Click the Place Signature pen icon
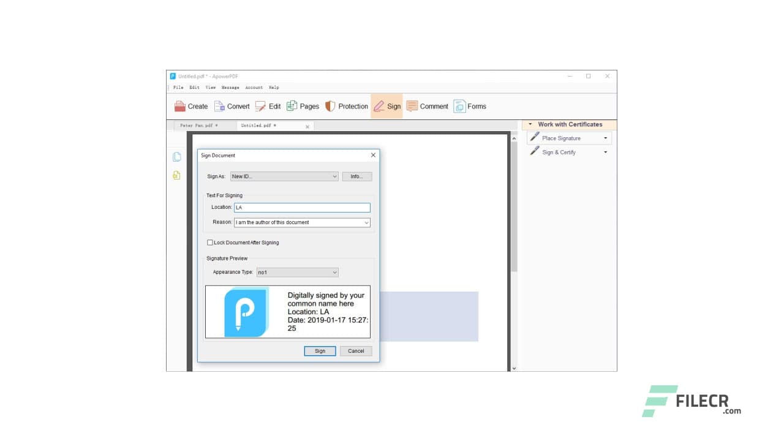Viewport: 784px width, 441px height. (x=534, y=137)
